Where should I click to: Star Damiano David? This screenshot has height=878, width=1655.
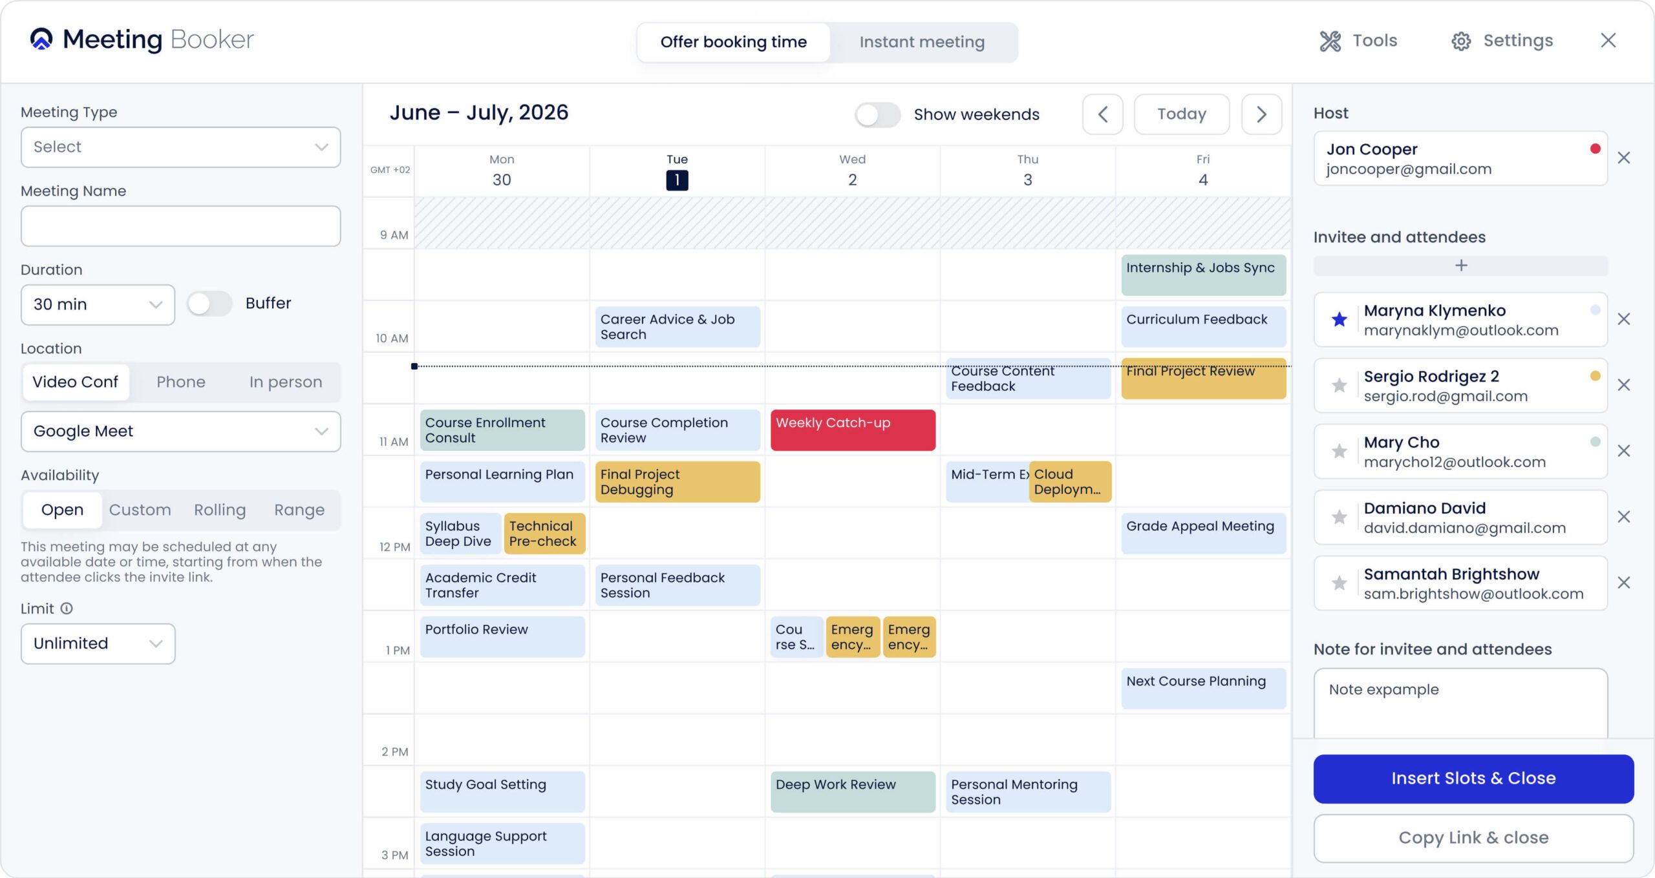coord(1340,517)
